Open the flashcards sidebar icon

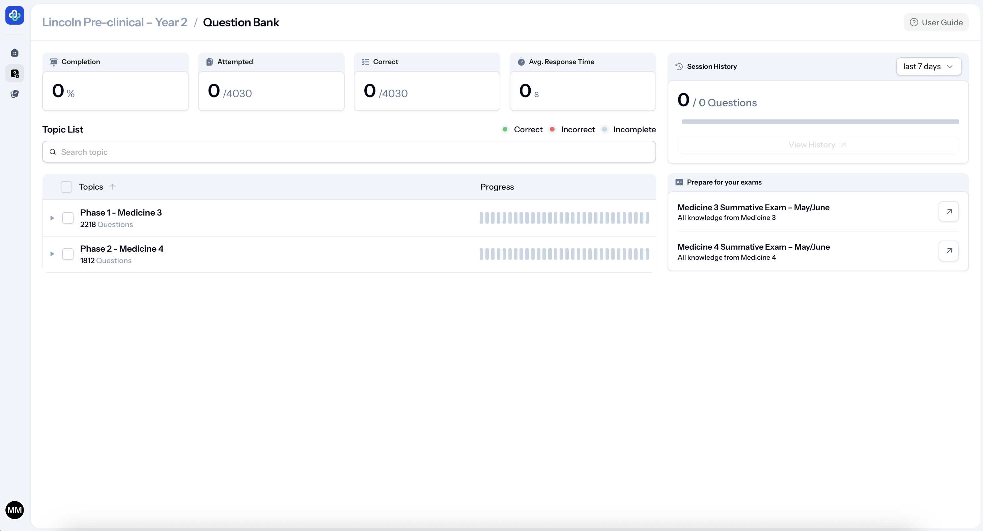tap(15, 94)
